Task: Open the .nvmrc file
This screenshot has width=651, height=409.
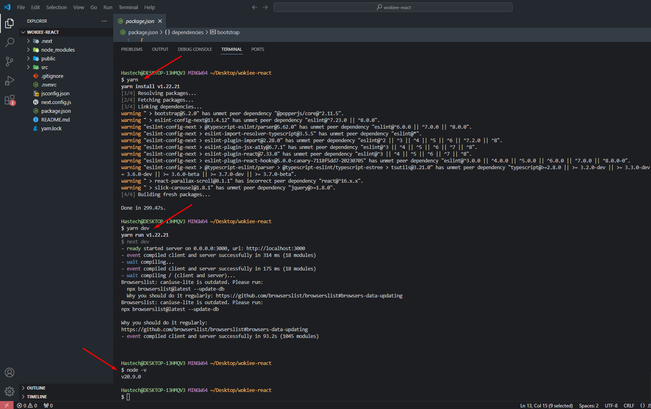Action: (66, 85)
